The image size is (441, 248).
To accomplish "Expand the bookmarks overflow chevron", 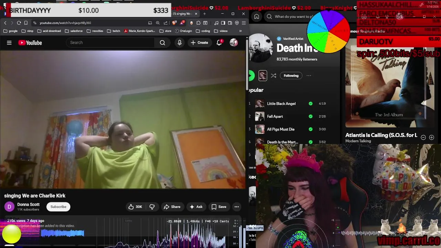I will [240, 31].
